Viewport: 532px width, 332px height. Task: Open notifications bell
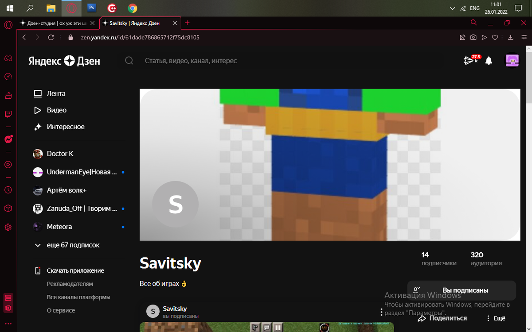(x=489, y=61)
